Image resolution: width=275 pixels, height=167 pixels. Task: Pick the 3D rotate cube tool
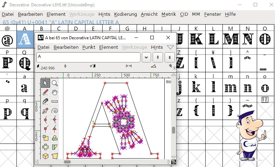coord(46,156)
